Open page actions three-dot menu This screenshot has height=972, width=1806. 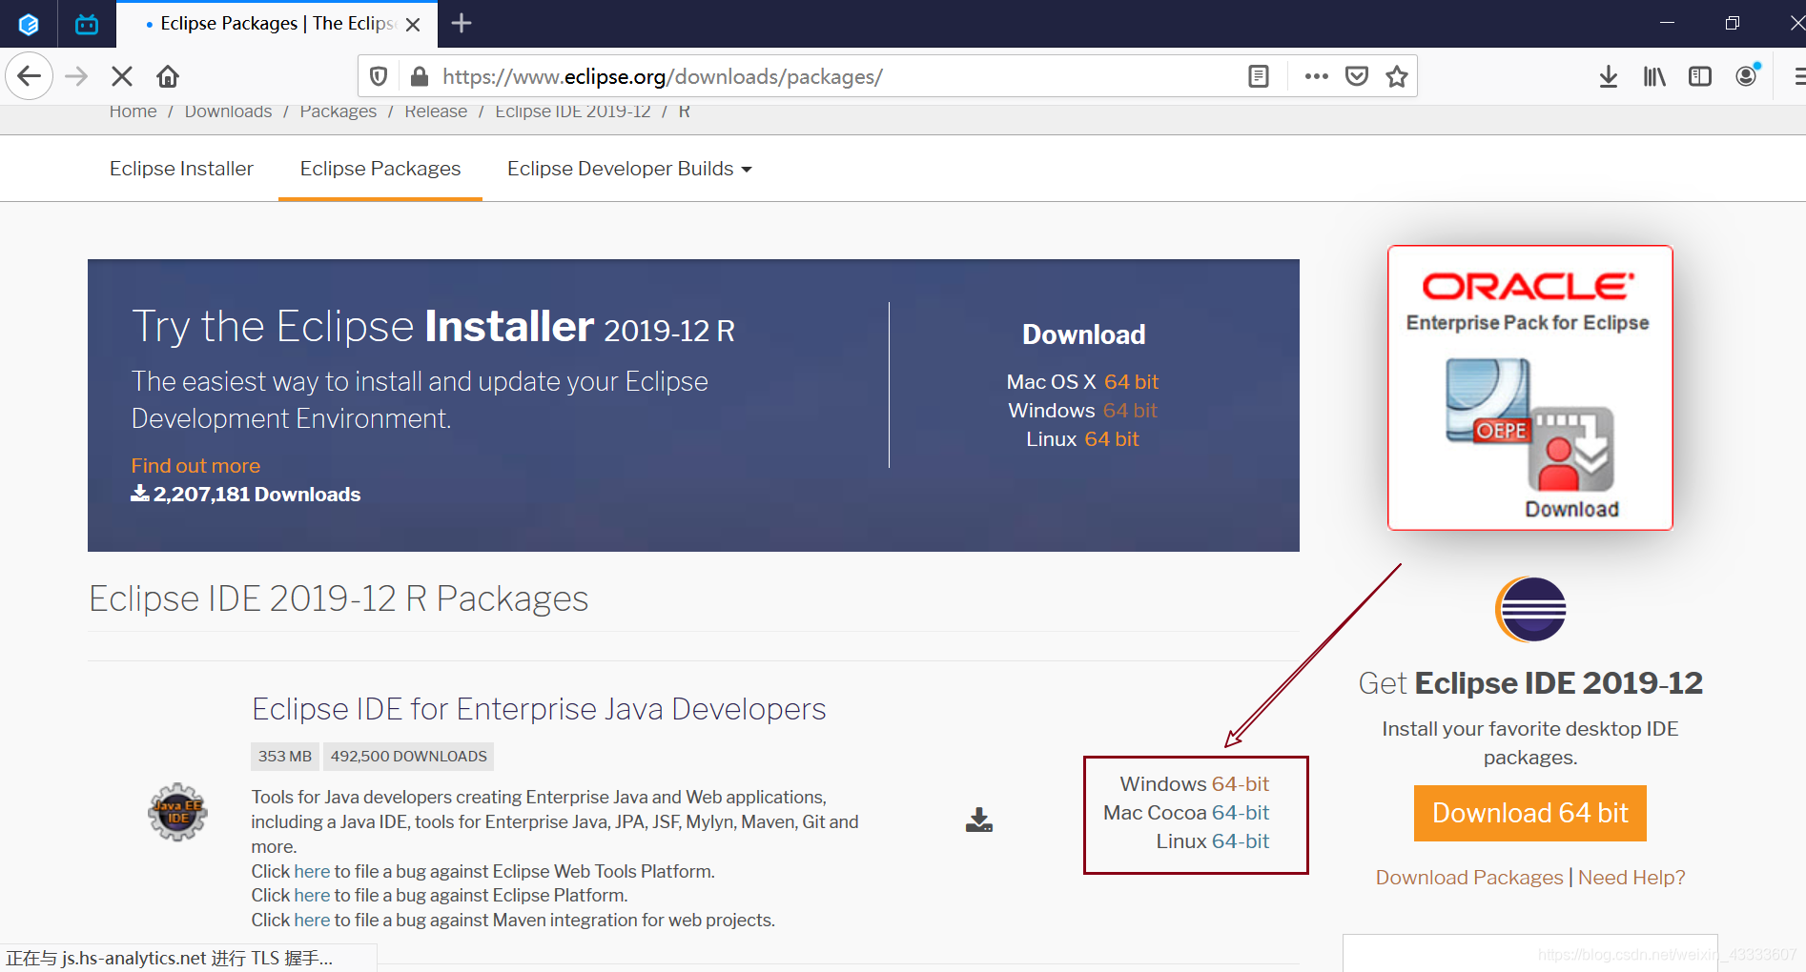coord(1316,76)
